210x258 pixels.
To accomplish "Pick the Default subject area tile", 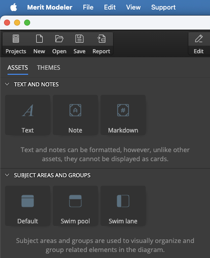I will click(28, 206).
